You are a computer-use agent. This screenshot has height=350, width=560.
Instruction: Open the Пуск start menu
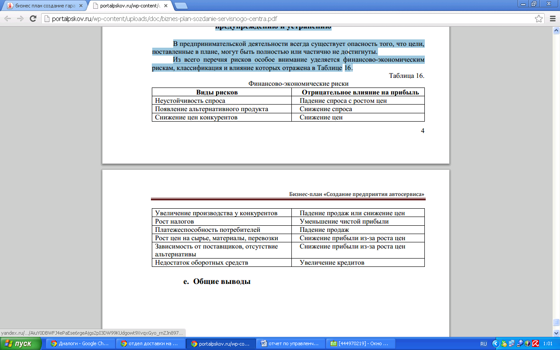pyautogui.click(x=22, y=343)
